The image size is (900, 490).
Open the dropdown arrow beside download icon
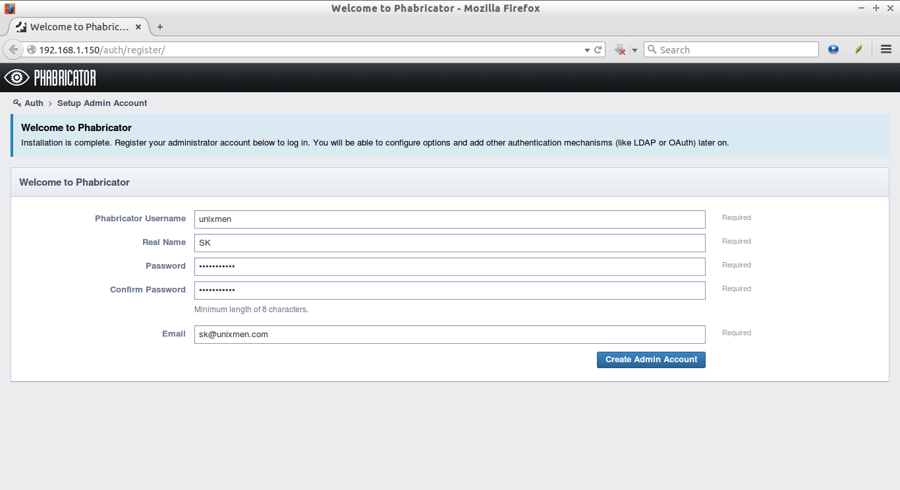click(x=635, y=50)
